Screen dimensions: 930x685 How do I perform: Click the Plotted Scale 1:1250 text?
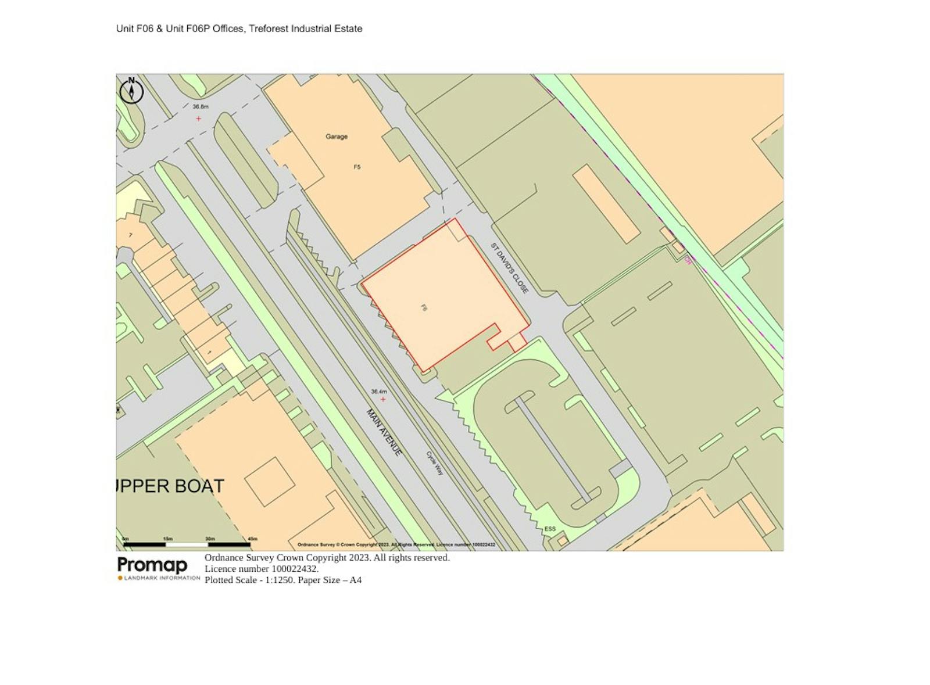[283, 580]
